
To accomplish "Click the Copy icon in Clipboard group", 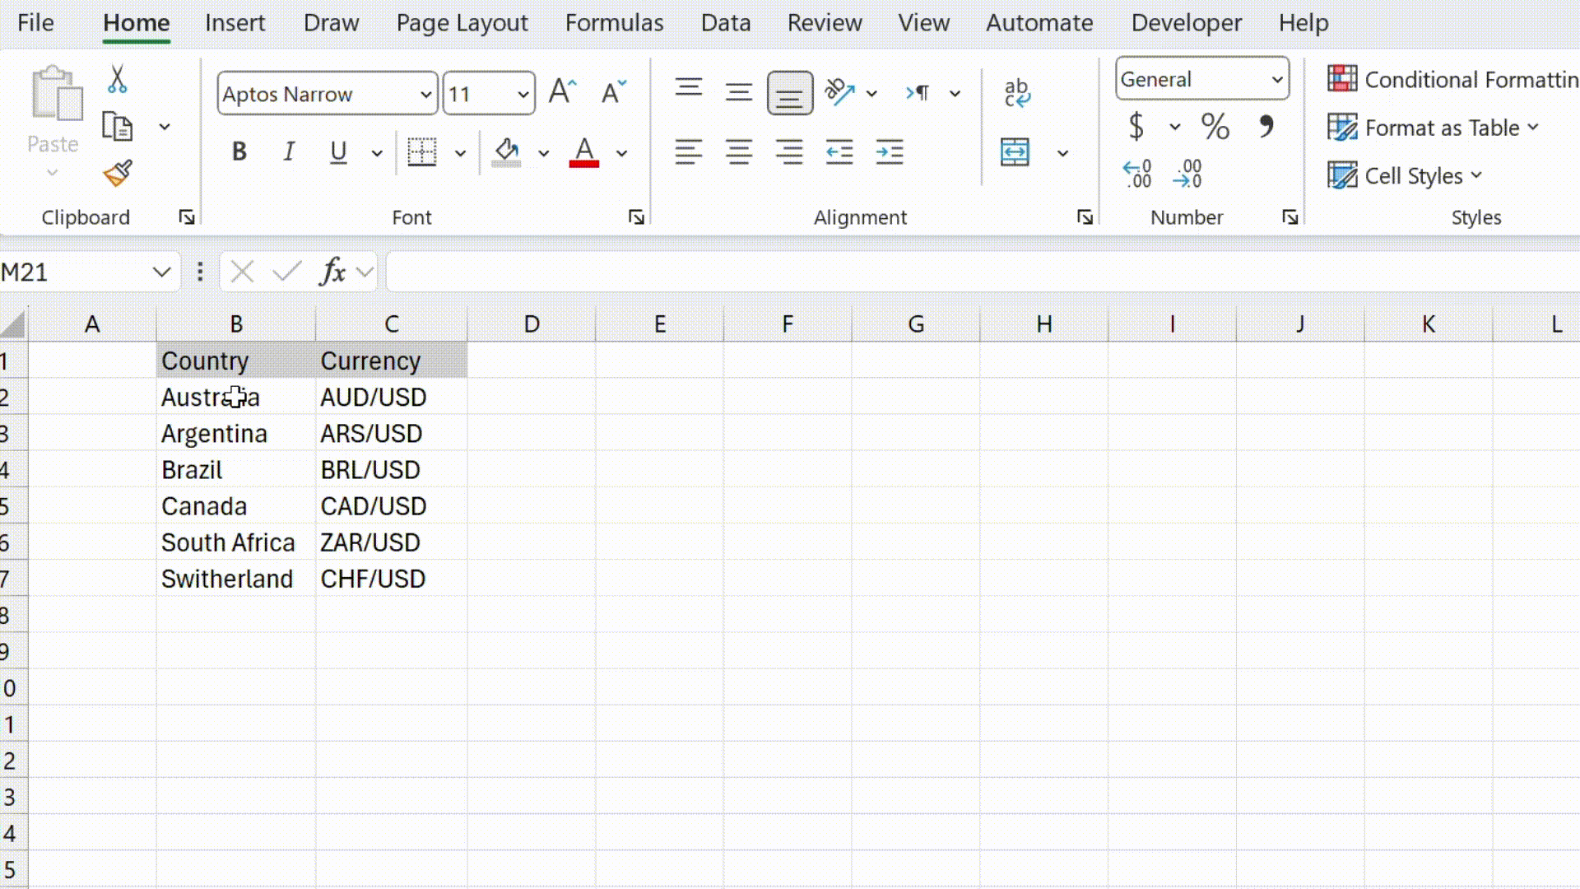I will pos(116,126).
